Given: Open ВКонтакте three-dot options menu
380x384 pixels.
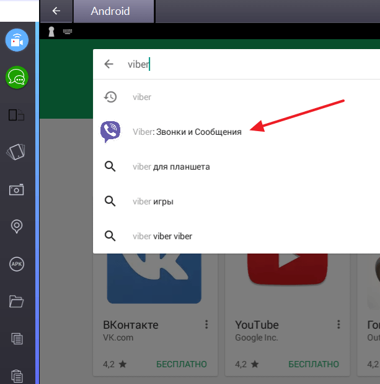Looking at the screenshot, I should pos(206,324).
